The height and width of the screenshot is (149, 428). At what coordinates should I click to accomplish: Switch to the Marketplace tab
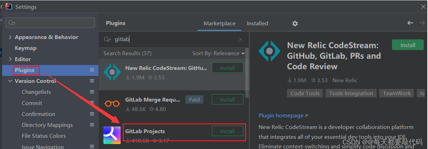[219, 24]
